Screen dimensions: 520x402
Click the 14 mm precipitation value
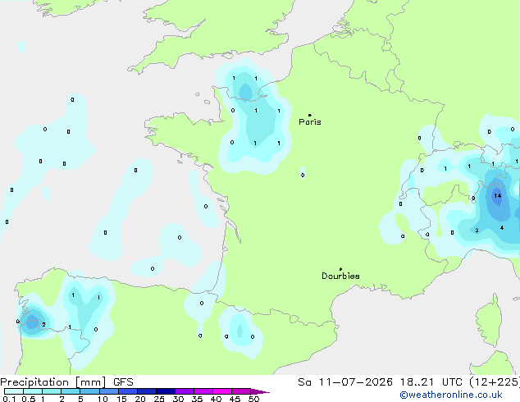498,196
